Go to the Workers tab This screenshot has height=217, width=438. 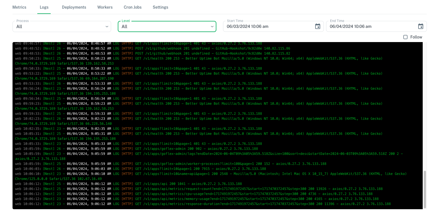105,7
